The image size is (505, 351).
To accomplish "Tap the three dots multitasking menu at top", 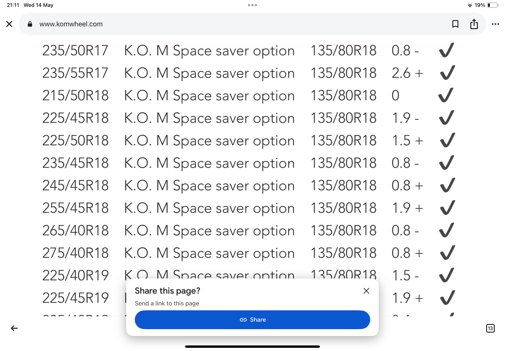I will 252,5.
